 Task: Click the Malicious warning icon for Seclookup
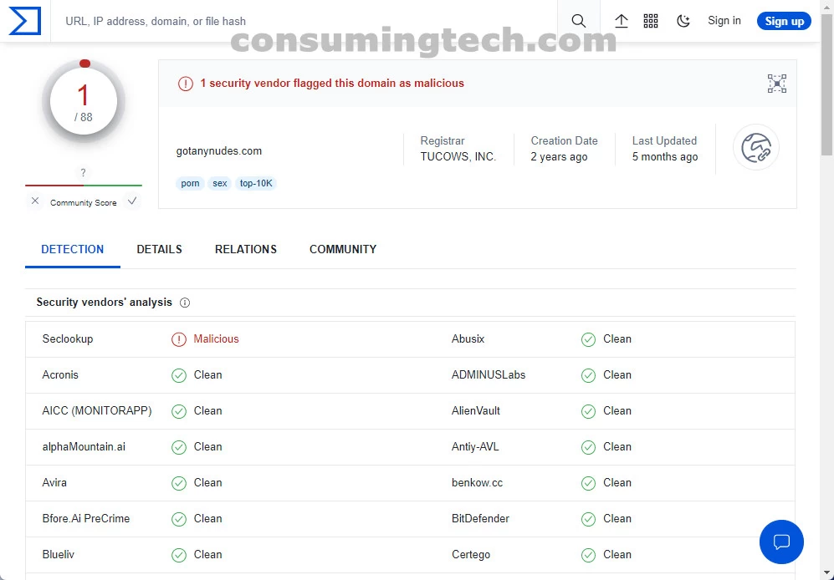pyautogui.click(x=179, y=339)
